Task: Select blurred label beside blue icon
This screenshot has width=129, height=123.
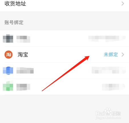Action: pos(25,70)
